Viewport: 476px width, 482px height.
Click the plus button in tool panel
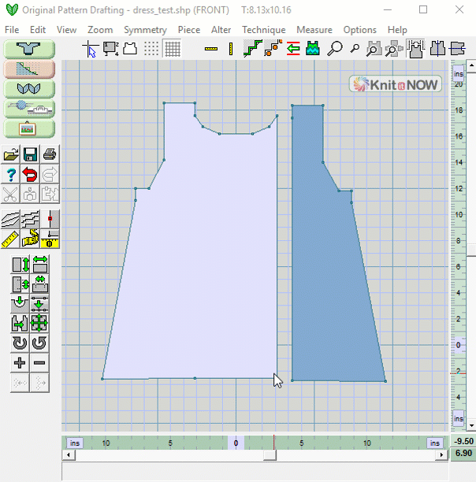[20, 363]
